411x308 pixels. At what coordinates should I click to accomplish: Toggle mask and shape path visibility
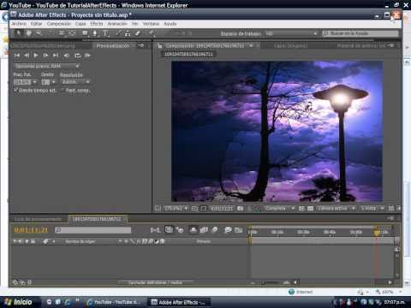coord(203,209)
